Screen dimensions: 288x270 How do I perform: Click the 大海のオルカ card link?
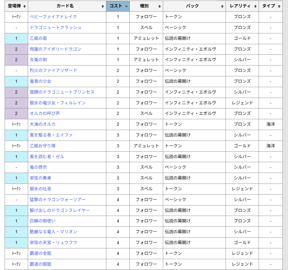(43, 124)
